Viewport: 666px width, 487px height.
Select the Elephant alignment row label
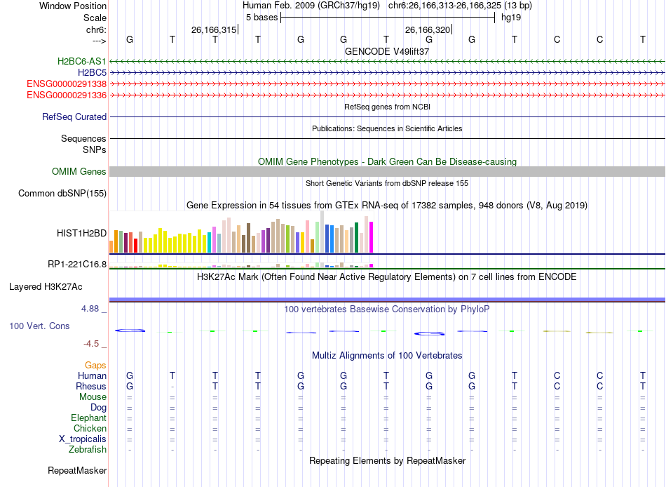[88, 418]
